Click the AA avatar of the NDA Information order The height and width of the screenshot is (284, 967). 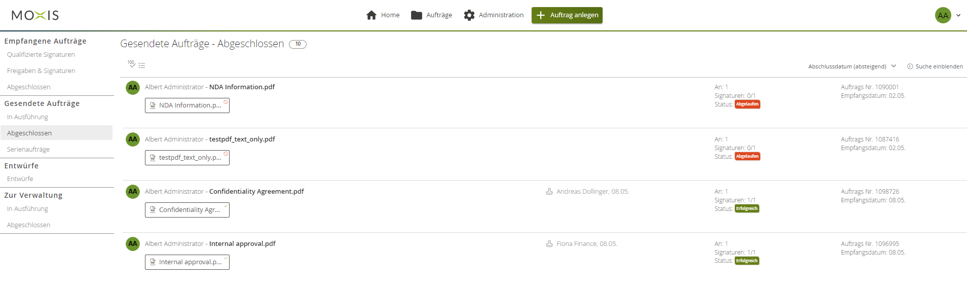click(x=133, y=88)
